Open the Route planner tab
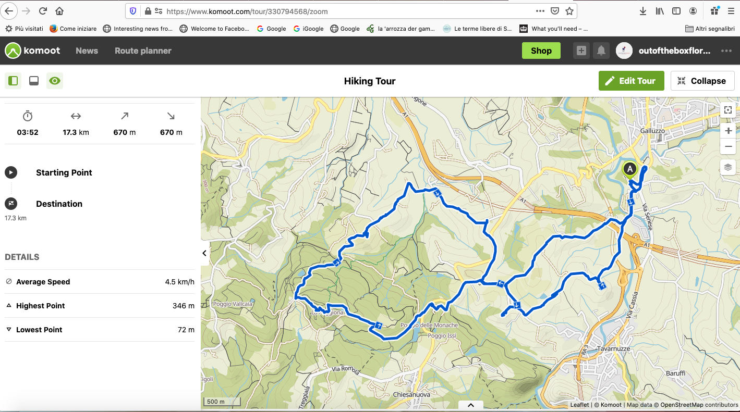The height and width of the screenshot is (412, 740). [143, 51]
